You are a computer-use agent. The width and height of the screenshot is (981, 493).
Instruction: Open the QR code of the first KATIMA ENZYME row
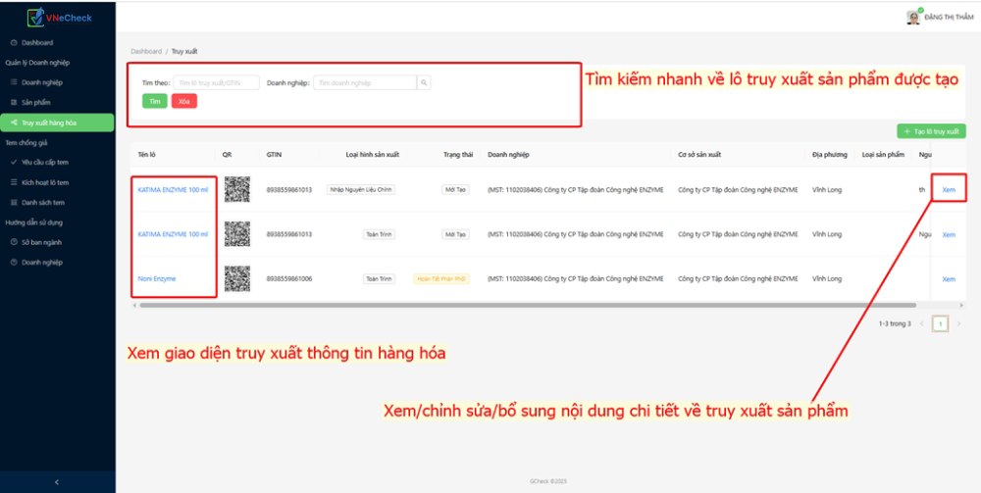pyautogui.click(x=237, y=189)
